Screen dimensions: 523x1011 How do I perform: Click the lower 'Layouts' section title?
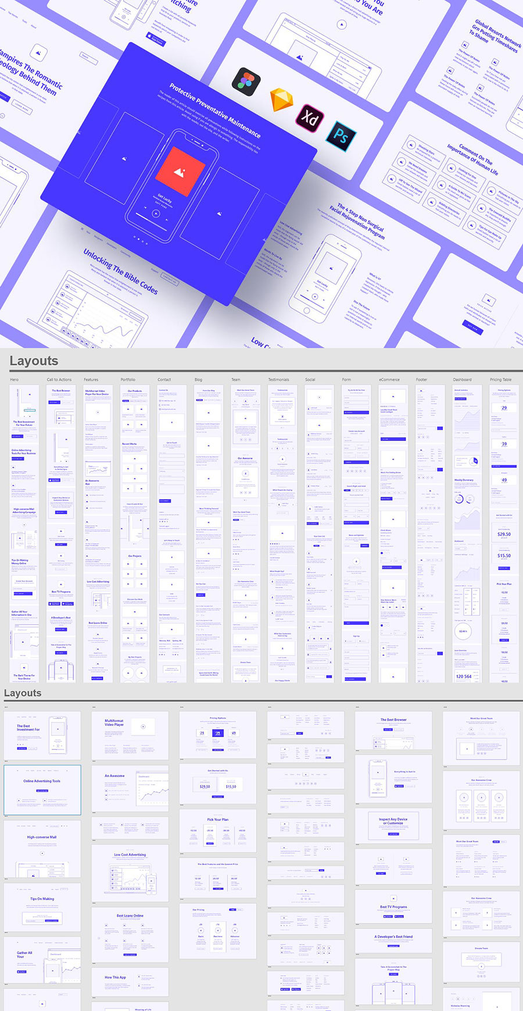(x=23, y=693)
